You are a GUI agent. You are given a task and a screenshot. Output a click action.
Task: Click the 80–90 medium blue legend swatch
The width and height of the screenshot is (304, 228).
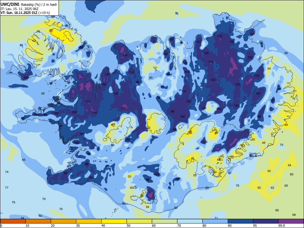215,221
